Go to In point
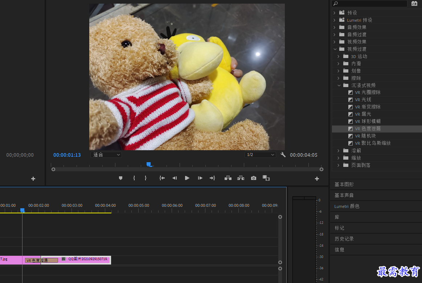 pyautogui.click(x=162, y=178)
